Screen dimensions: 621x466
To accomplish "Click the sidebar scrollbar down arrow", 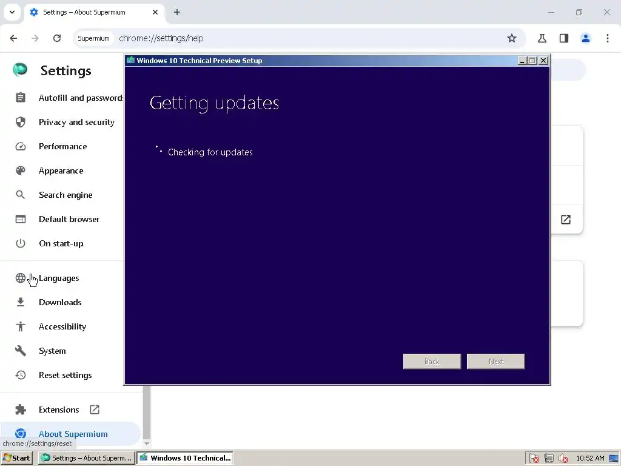I will 147,444.
